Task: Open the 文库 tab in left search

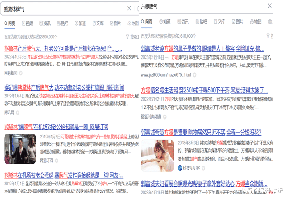Action: 98,23
